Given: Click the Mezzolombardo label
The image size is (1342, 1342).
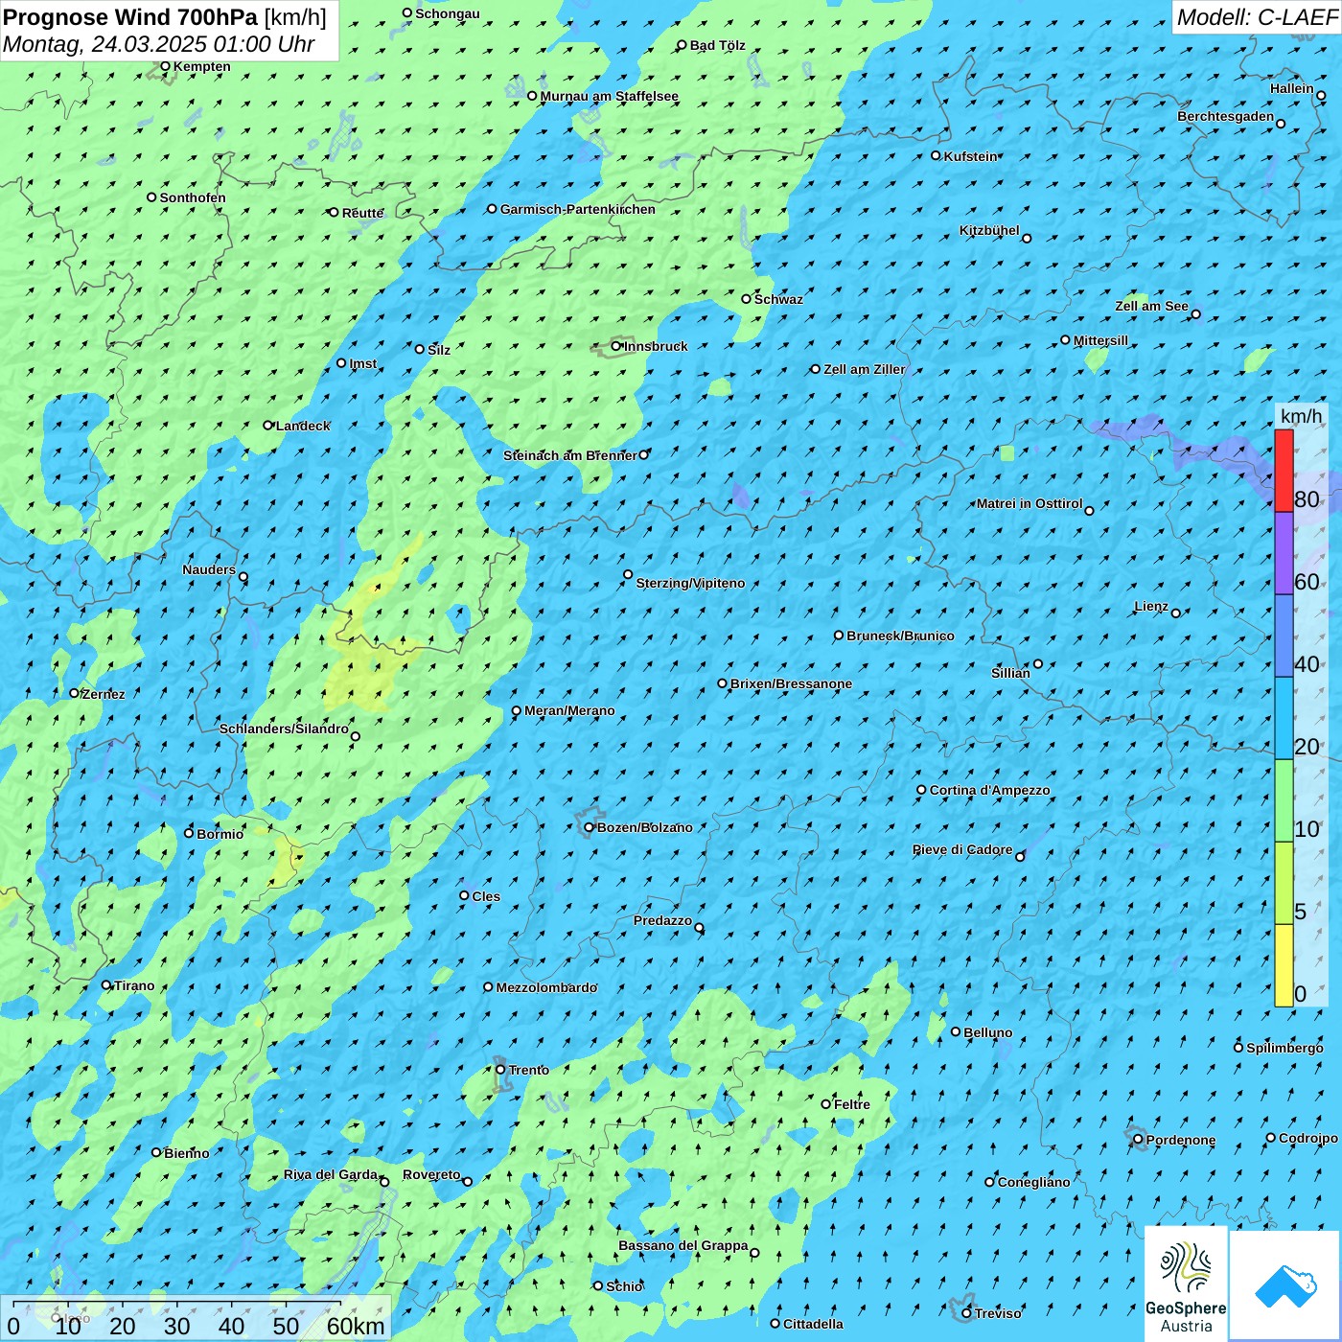Looking at the screenshot, I should click(546, 987).
